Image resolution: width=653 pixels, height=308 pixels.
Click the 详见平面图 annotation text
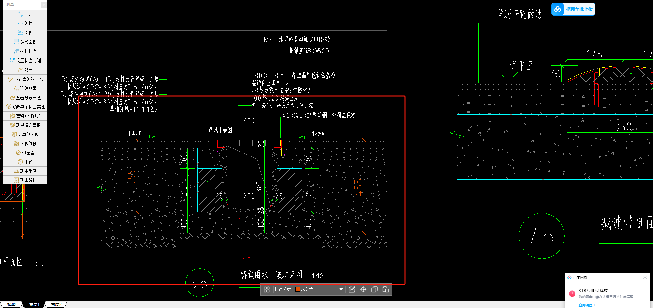(x=220, y=130)
